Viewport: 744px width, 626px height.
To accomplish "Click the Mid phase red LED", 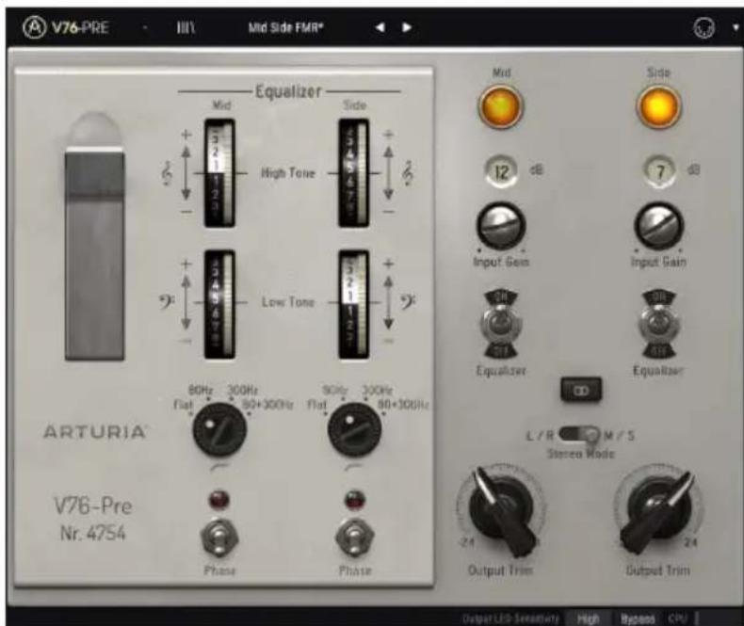I will click(x=219, y=499).
